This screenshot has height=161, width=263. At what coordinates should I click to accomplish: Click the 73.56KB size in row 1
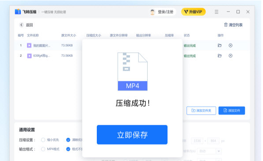coord(67,45)
